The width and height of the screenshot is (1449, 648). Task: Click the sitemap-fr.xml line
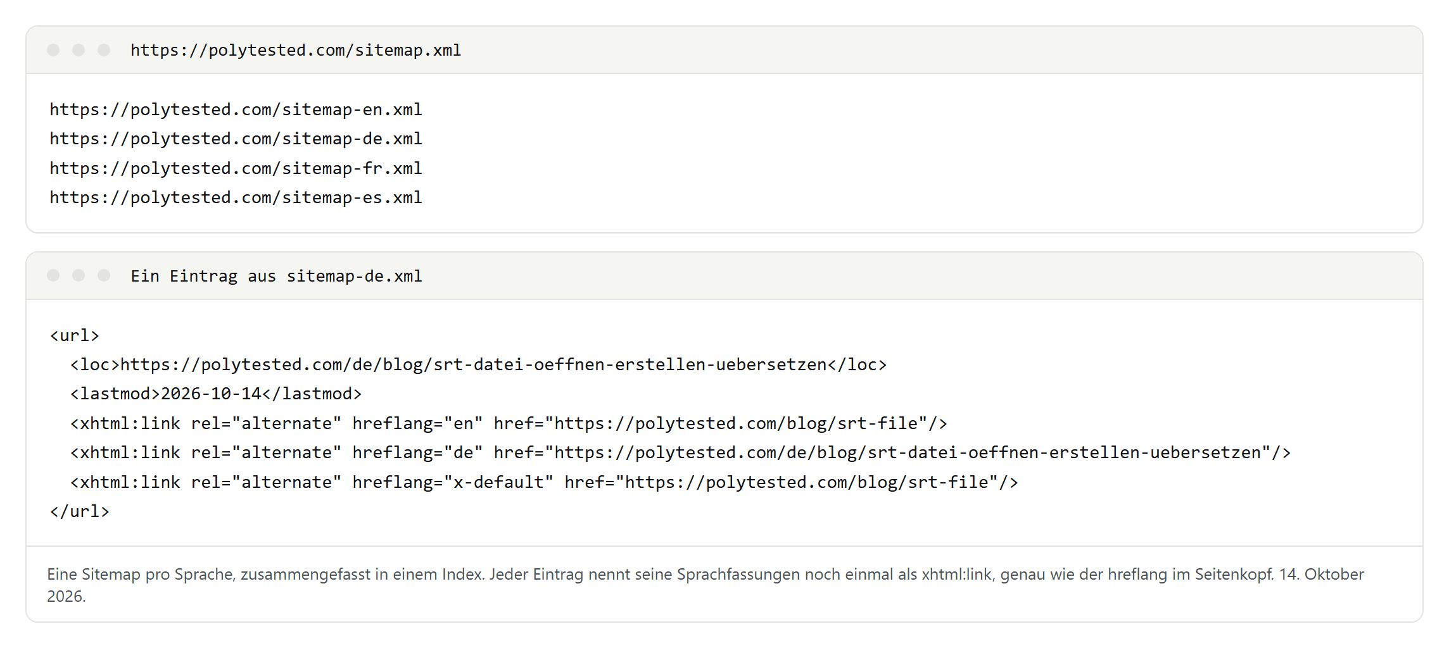tap(236, 168)
